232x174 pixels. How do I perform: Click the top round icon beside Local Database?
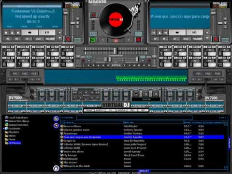coord(56,119)
